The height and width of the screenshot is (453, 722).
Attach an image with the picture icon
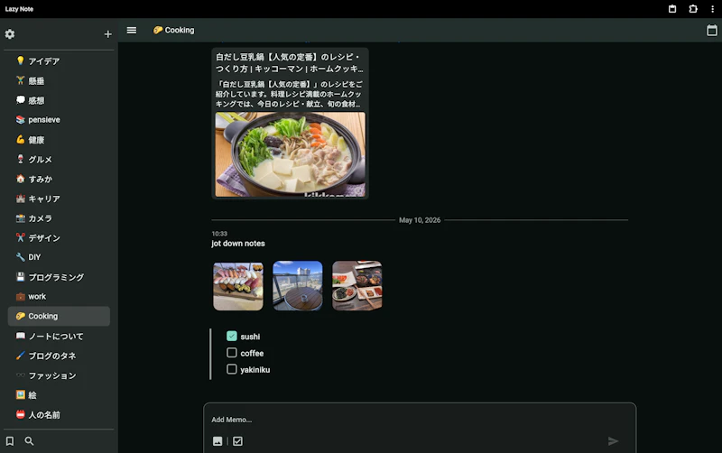tap(218, 441)
